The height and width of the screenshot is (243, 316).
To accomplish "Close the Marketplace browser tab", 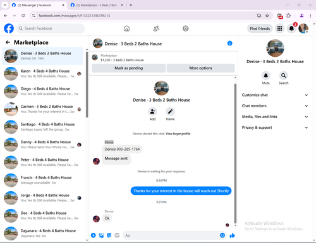I will tap(122, 5).
